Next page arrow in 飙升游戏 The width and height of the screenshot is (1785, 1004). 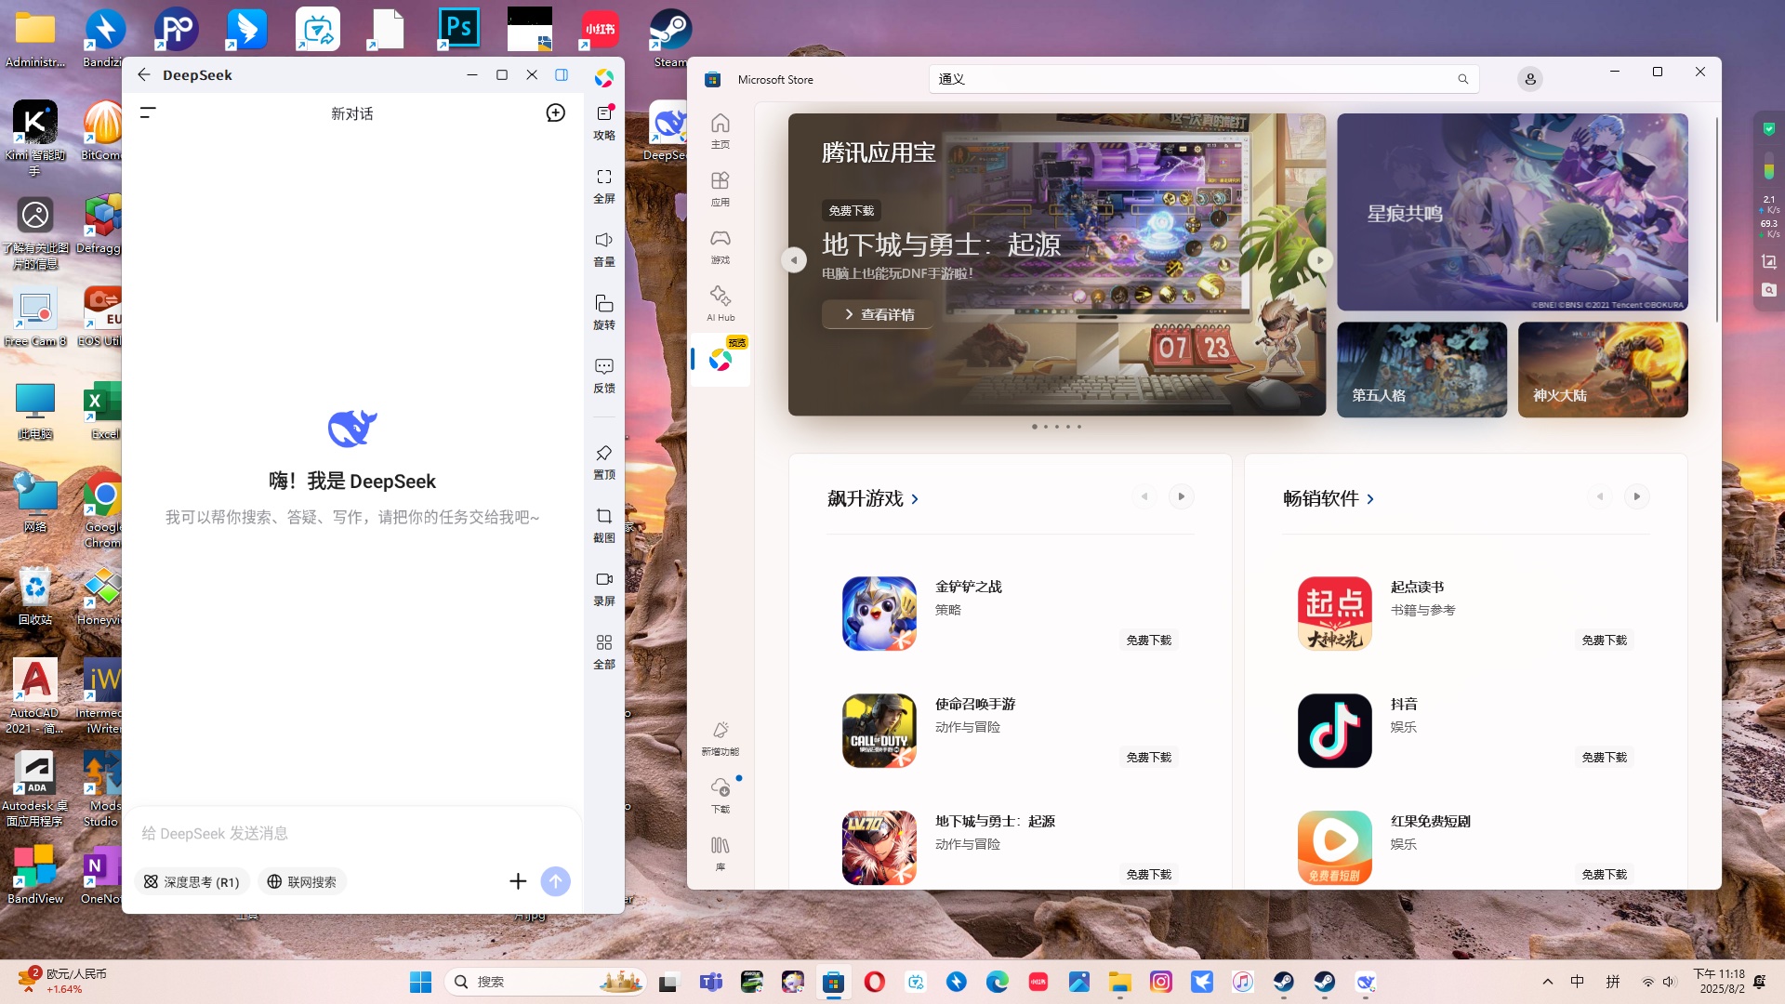pyautogui.click(x=1182, y=496)
